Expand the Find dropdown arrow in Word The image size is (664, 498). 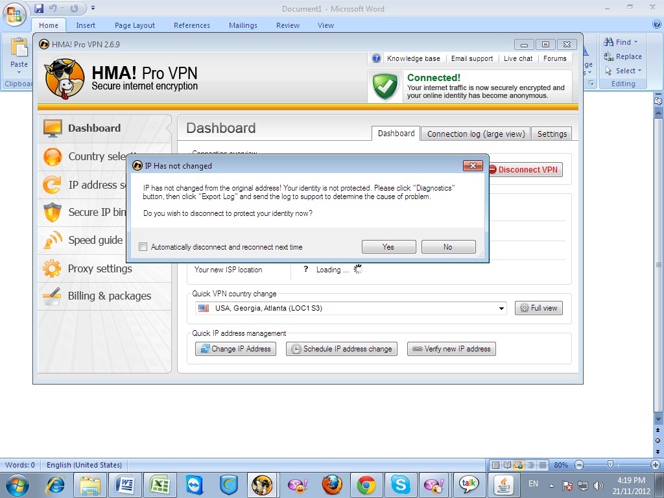pyautogui.click(x=635, y=42)
